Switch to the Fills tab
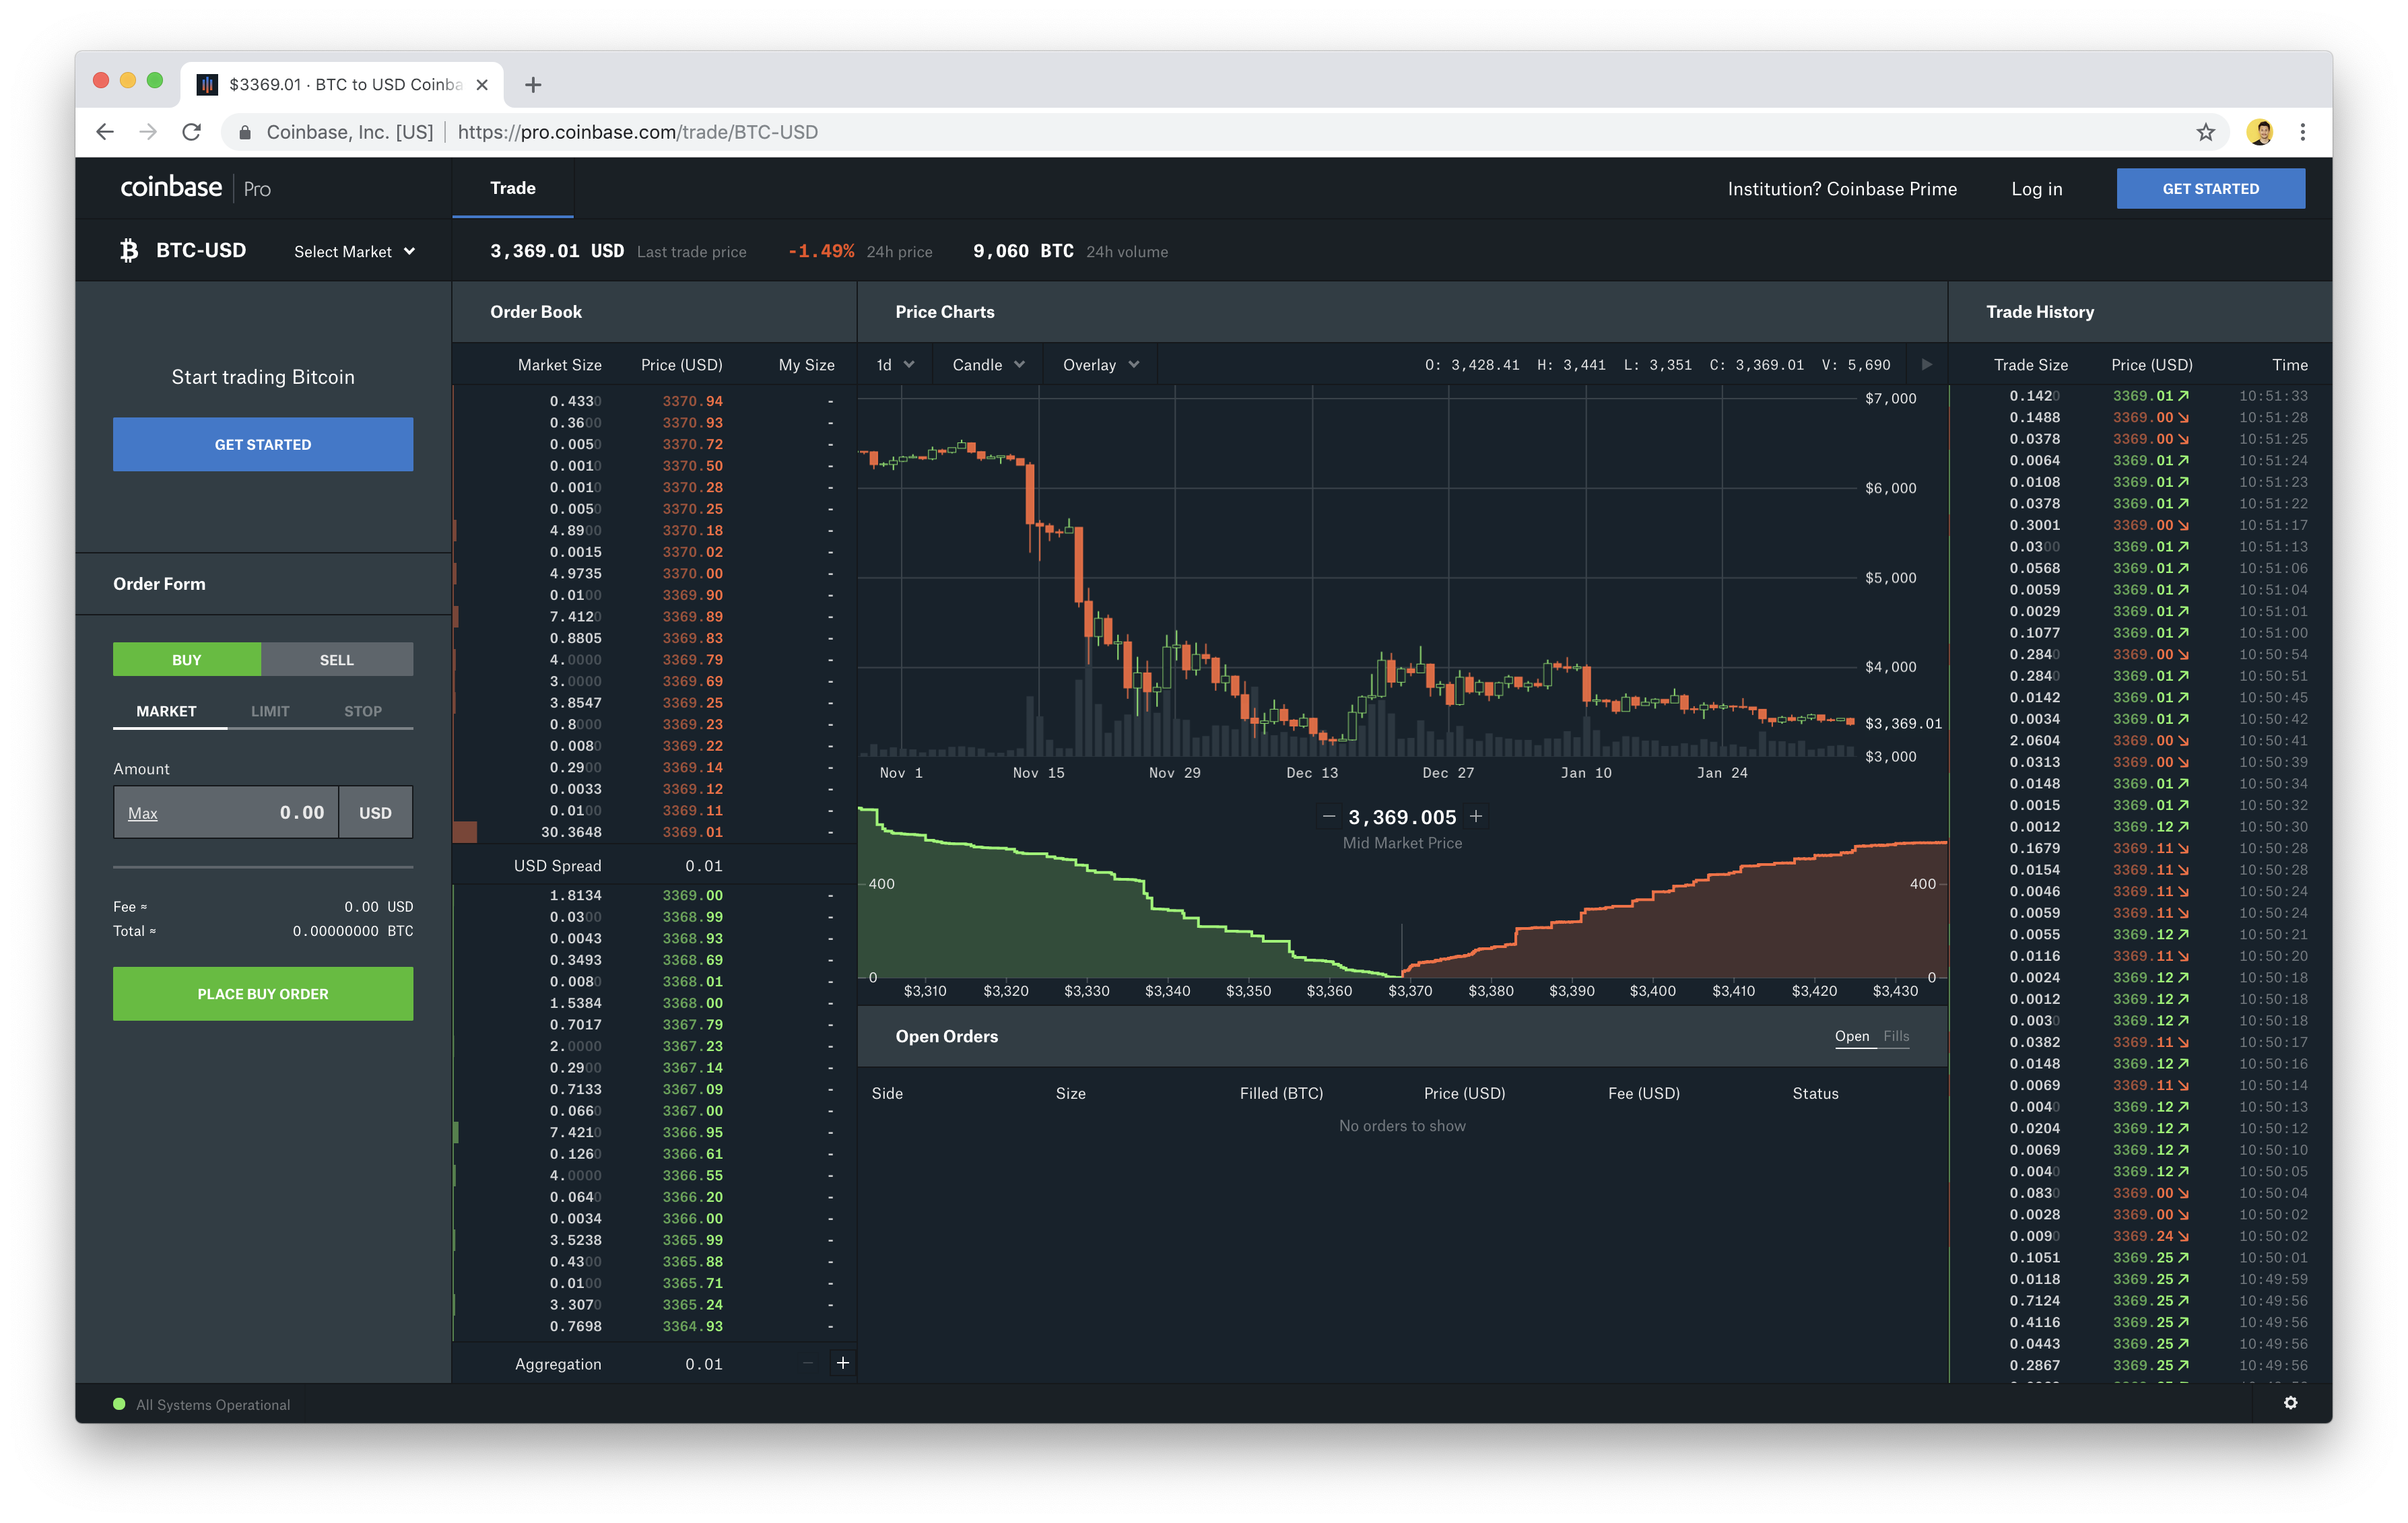This screenshot has height=1523, width=2408. pyautogui.click(x=1896, y=1036)
